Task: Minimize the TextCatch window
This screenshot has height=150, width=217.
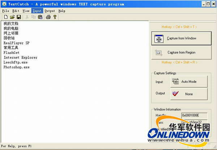Action: click(x=204, y=4)
